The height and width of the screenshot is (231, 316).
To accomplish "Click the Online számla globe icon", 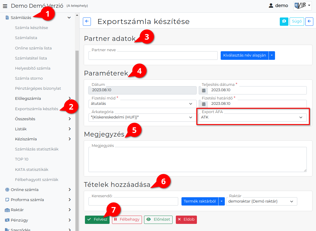I will [7, 190].
